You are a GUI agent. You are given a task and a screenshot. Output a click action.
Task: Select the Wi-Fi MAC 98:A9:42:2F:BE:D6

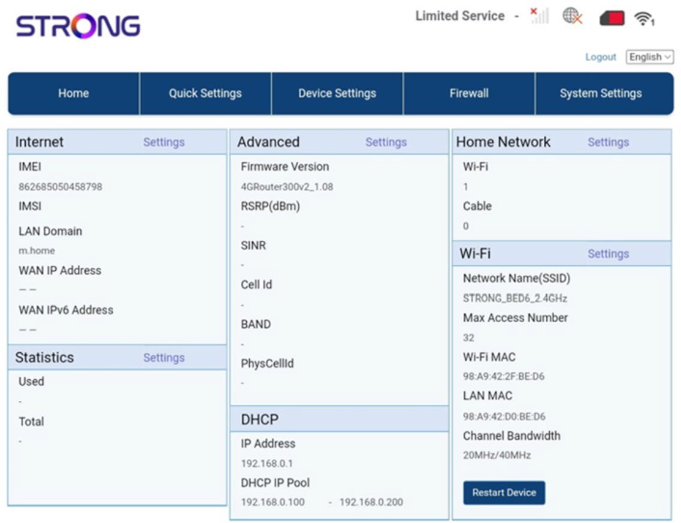click(x=504, y=376)
